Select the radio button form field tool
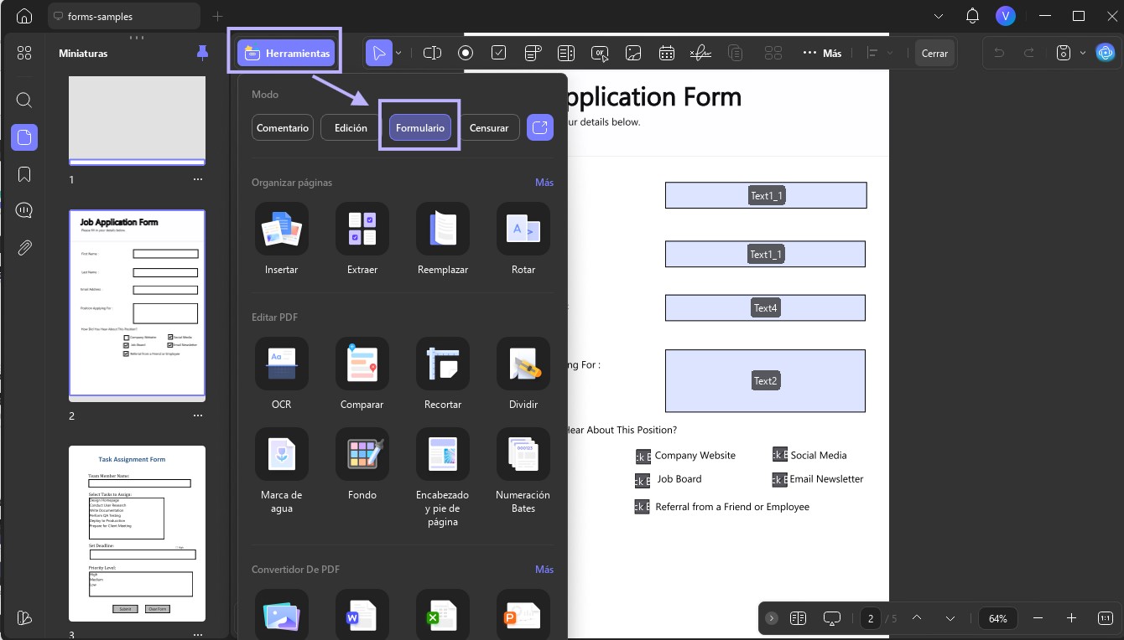 coord(466,53)
